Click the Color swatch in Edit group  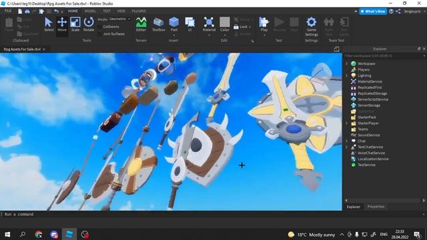(x=225, y=22)
